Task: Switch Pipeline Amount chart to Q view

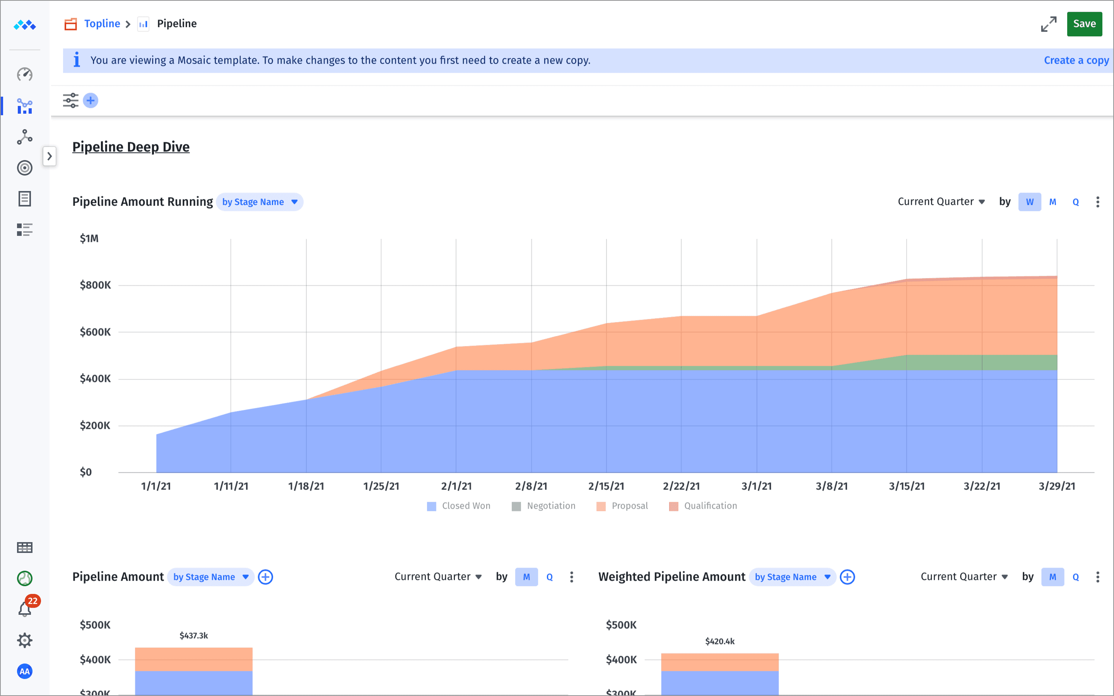Action: click(550, 576)
